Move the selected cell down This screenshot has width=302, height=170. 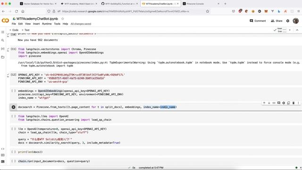pos(269,103)
